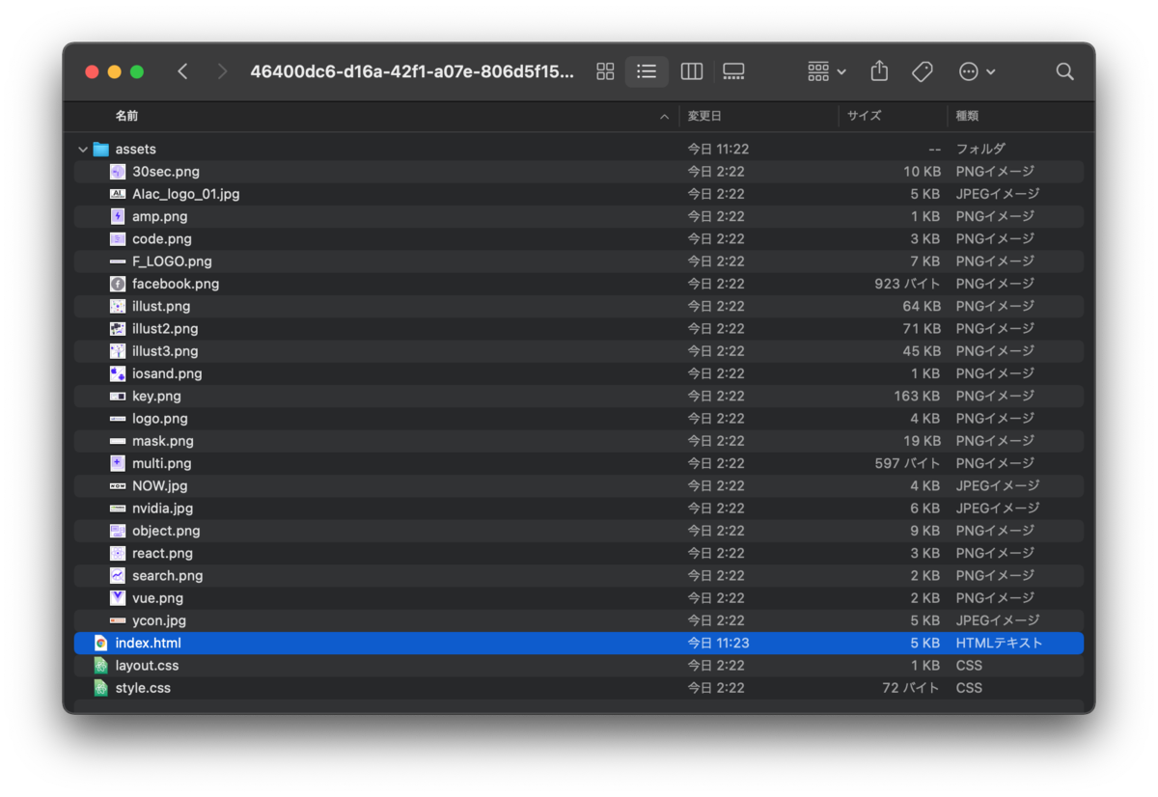Click the style.css file icon
Viewport: 1158px width, 797px height.
click(x=100, y=688)
